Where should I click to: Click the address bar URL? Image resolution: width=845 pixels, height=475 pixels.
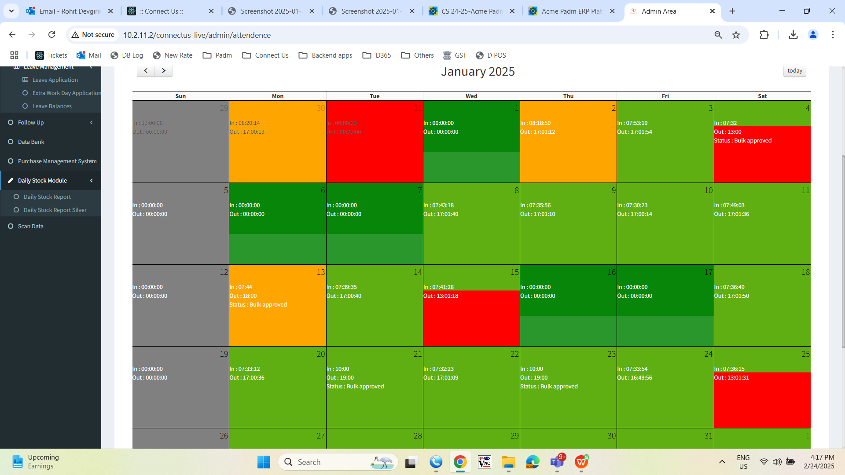coord(197,35)
